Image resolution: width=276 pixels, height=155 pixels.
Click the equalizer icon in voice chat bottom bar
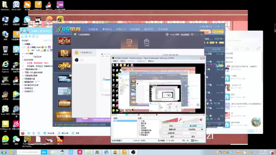pyautogui.click(x=39, y=133)
